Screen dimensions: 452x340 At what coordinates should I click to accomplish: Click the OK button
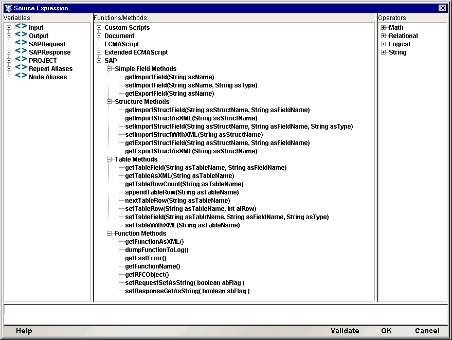click(x=386, y=331)
